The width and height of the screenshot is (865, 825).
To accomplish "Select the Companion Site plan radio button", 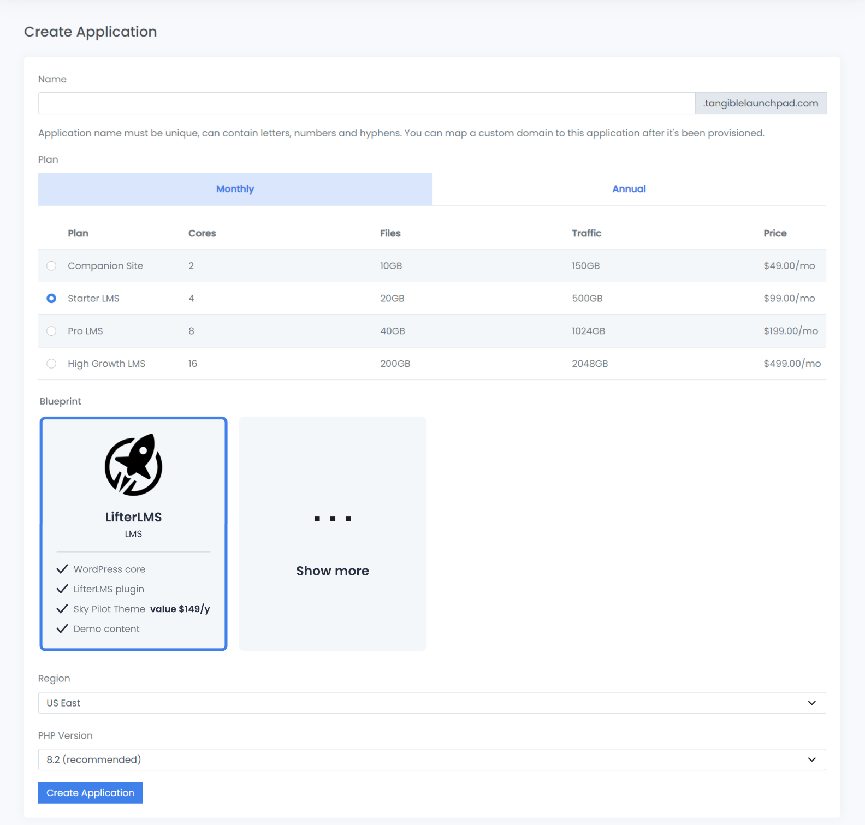I will coord(51,266).
